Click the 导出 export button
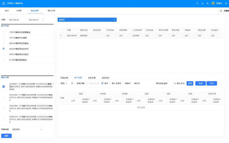Image resolution: width=229 pixels, height=143 pixels. (x=212, y=83)
